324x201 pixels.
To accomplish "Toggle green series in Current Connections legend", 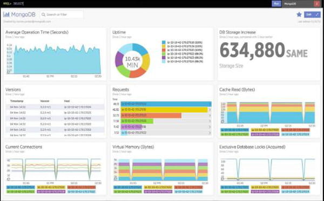I will coord(21,192).
